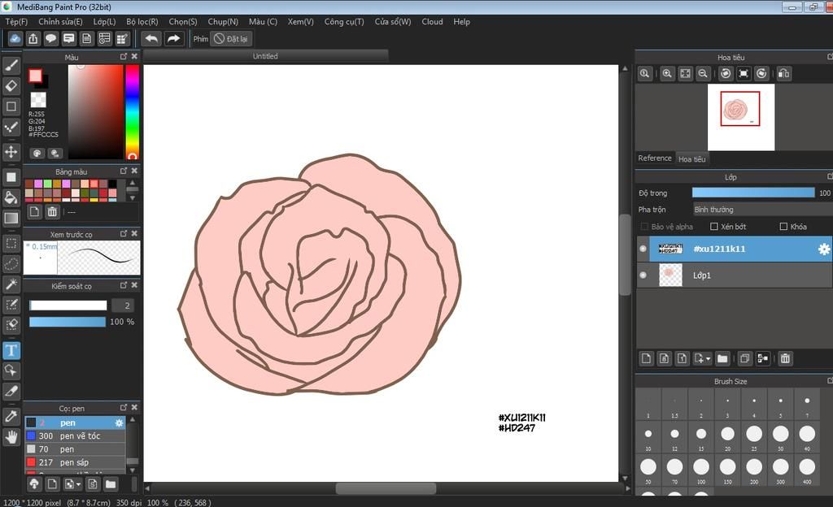Click the export/share icon in toolbar
Viewport: 833px width, 507px height.
pos(33,39)
